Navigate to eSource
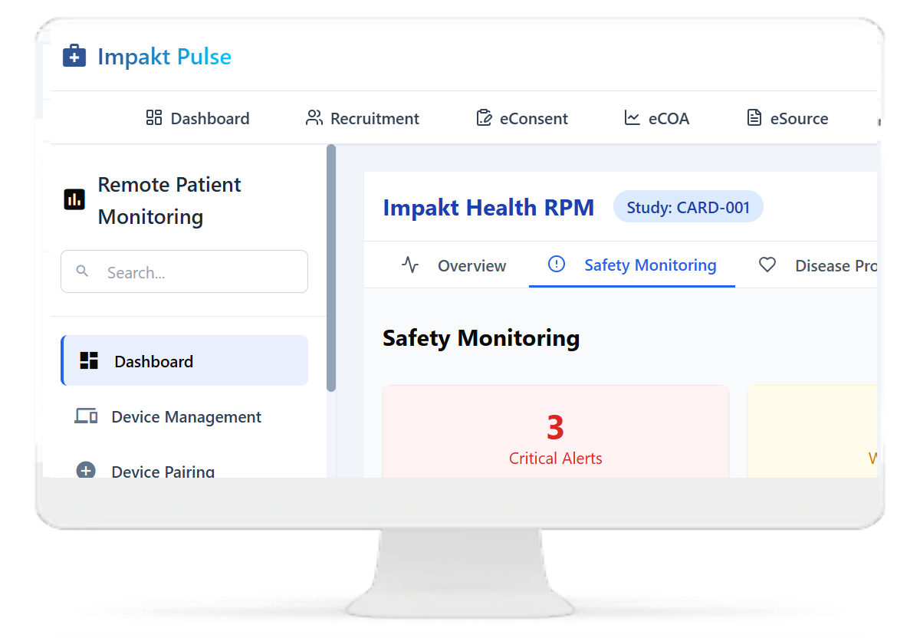Image resolution: width=920 pixels, height=638 pixels. tap(787, 118)
